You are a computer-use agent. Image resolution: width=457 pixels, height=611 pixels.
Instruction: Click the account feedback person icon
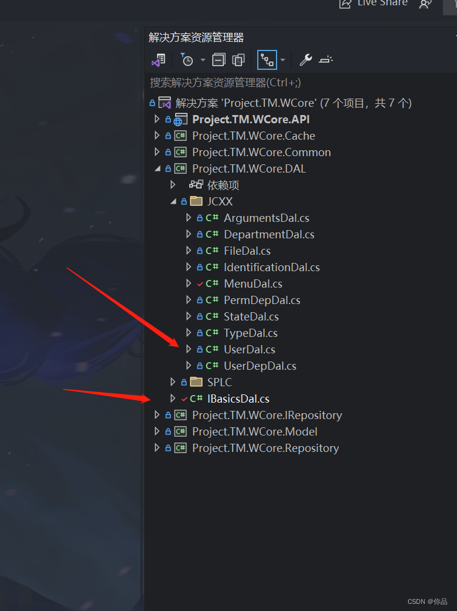tap(425, 4)
